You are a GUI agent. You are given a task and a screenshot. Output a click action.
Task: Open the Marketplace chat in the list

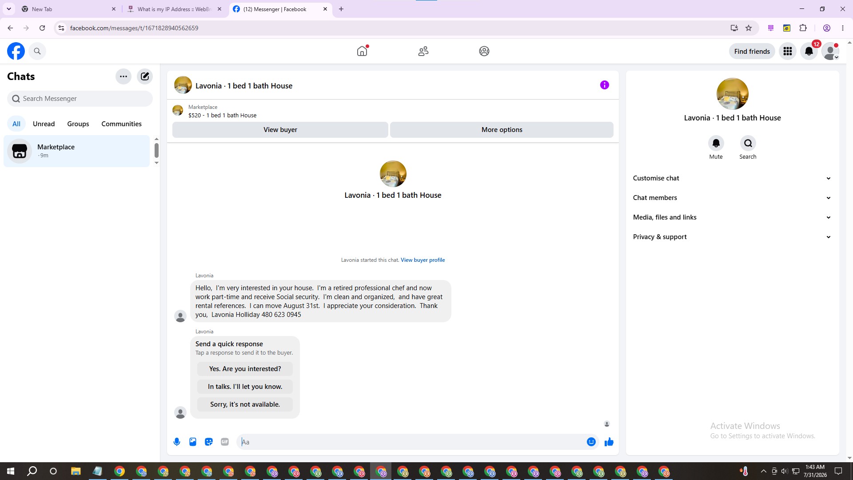tap(77, 151)
